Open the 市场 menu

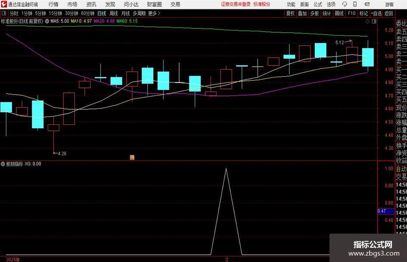pos(72,4)
